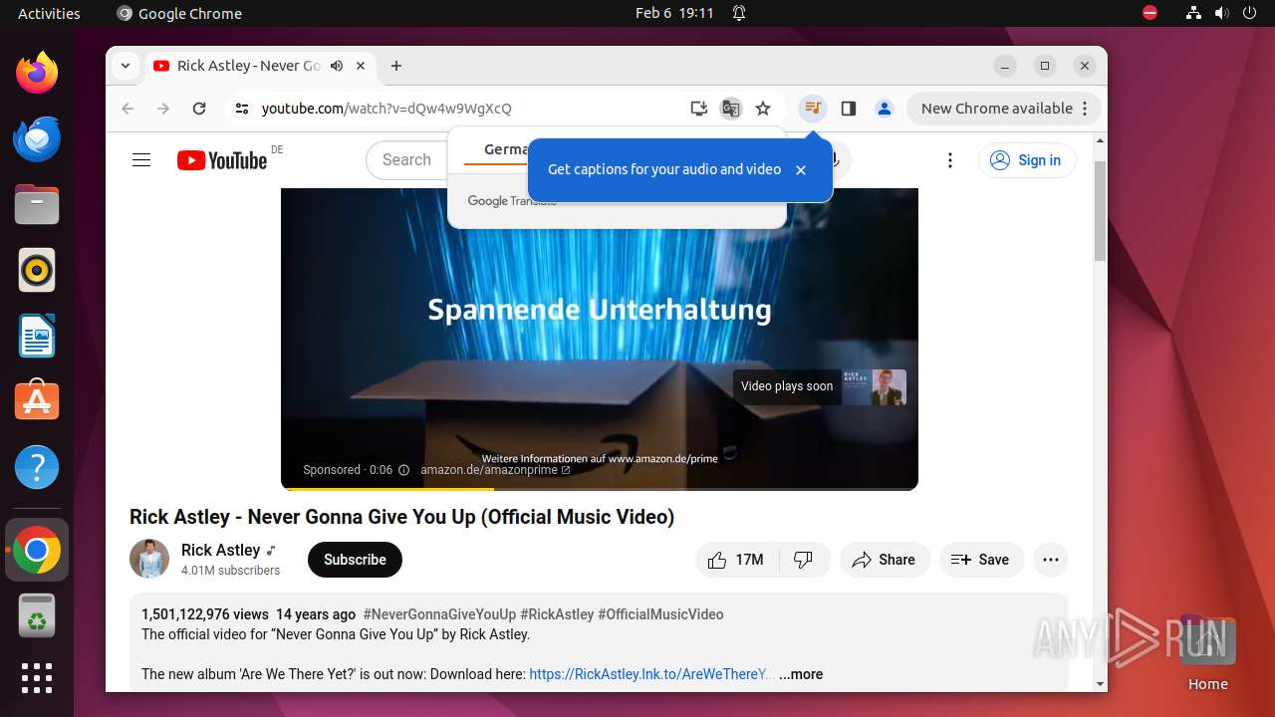1275x717 pixels.
Task: Open clock and calendar Feb 6 19:11
Action: 674,14
